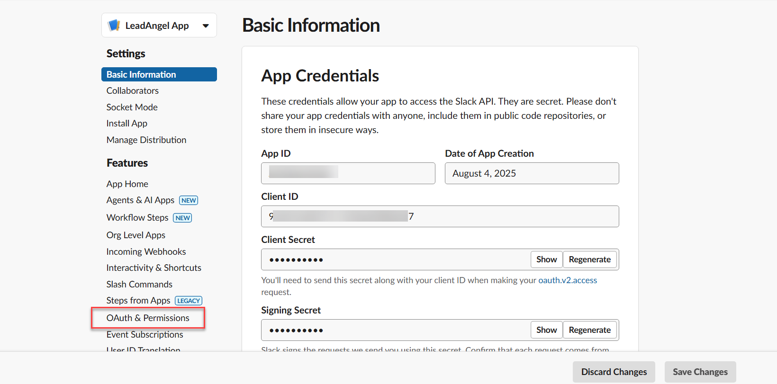Viewport: 777px width, 384px height.
Task: Regenerate the Client Secret
Action: coord(590,259)
